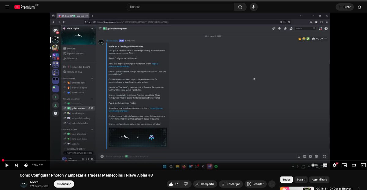Open Discord direct messages home icon
This screenshot has height=190, width=367.
(55, 30)
